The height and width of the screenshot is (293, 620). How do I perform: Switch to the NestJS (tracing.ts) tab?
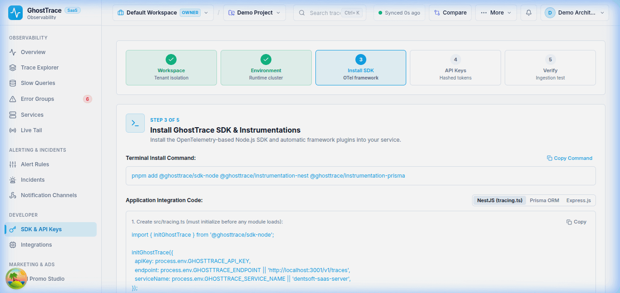(x=500, y=200)
